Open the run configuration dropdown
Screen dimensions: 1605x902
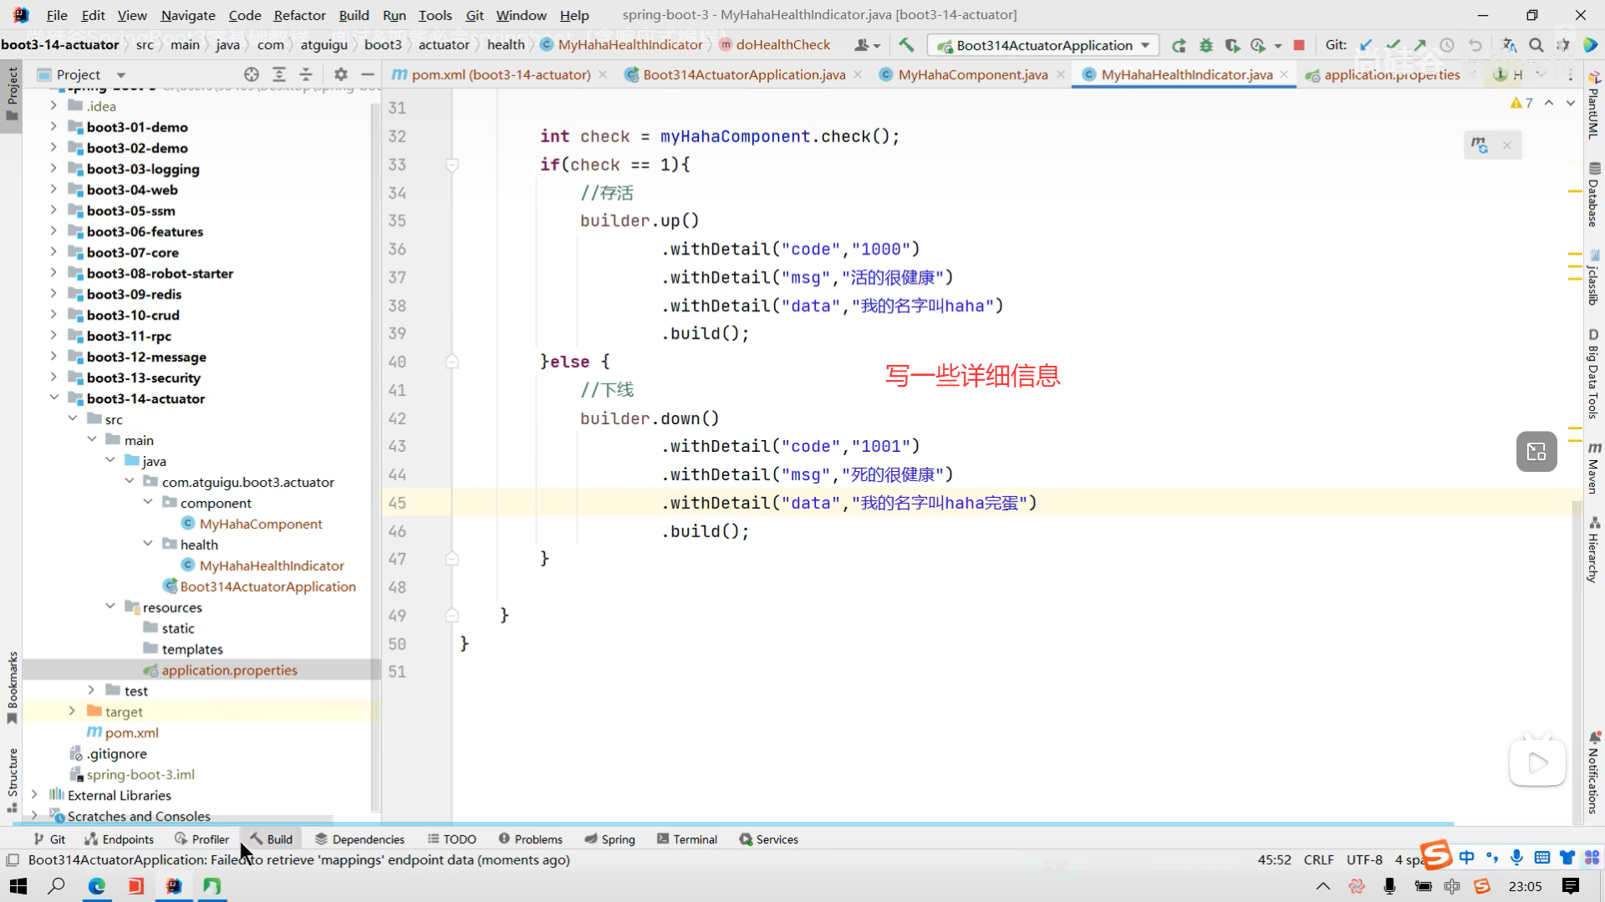[x=1144, y=45]
